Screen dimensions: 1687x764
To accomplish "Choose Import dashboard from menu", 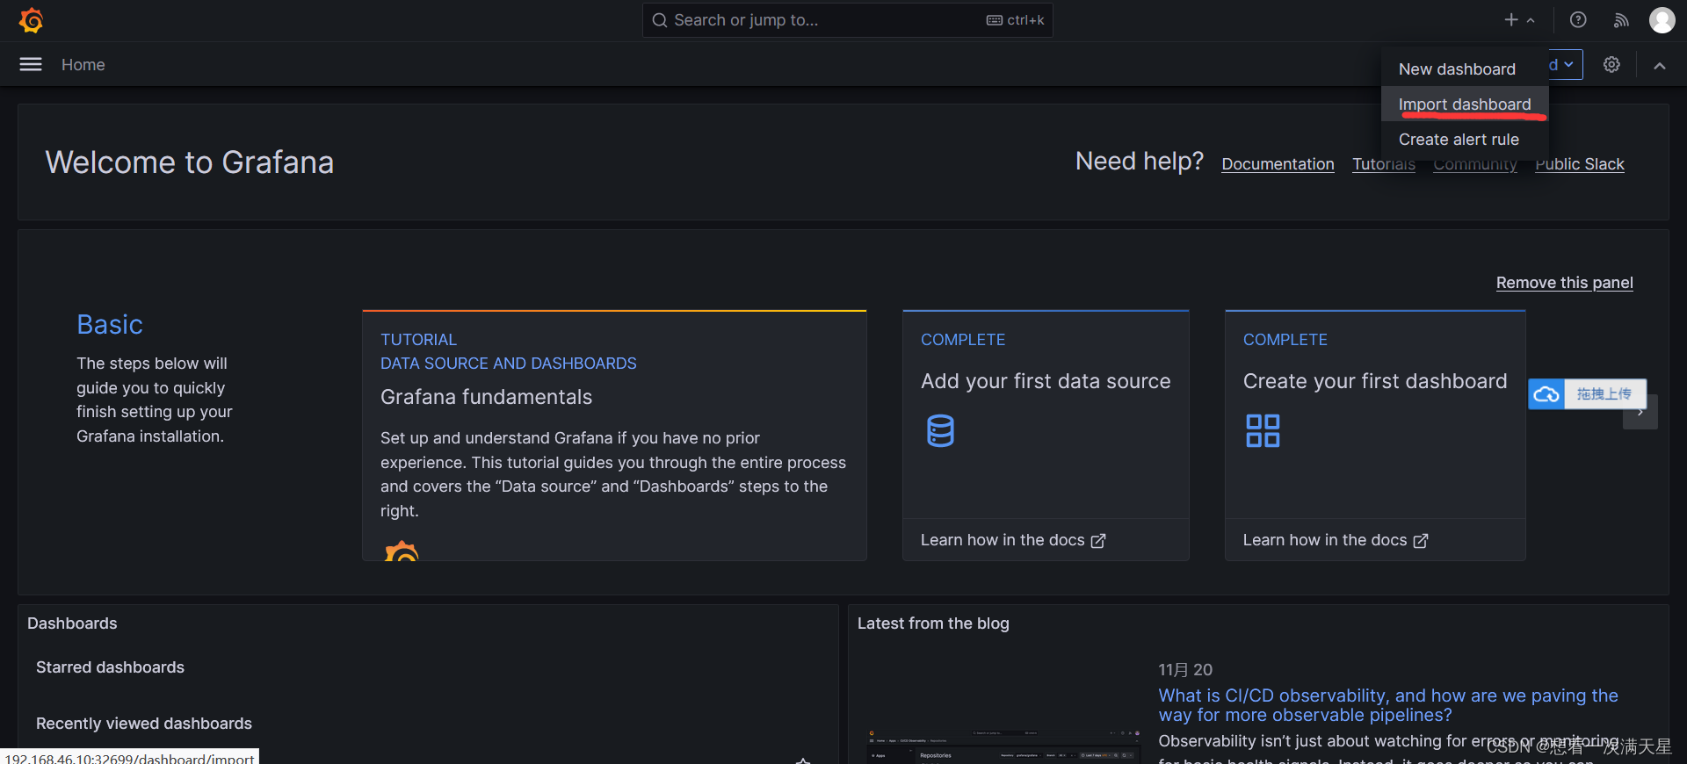I will point(1465,104).
